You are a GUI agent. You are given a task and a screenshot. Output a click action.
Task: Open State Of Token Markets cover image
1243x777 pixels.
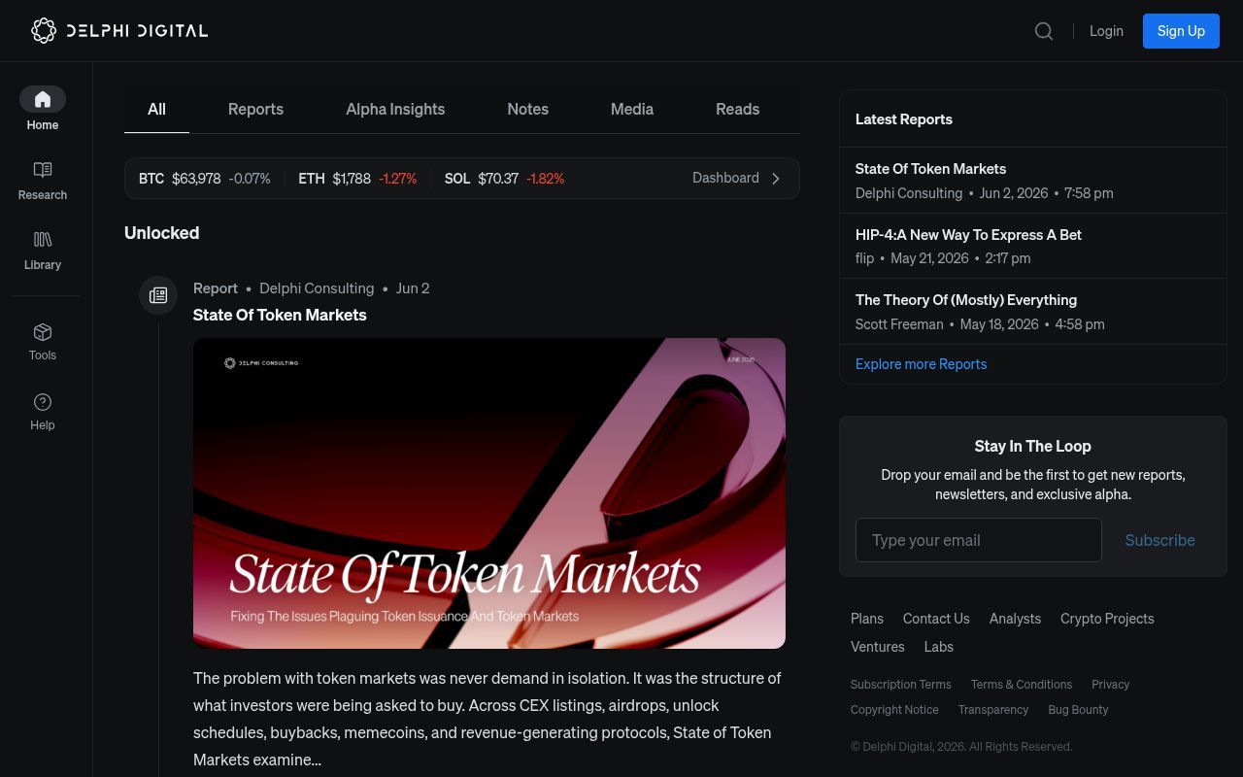point(489,493)
